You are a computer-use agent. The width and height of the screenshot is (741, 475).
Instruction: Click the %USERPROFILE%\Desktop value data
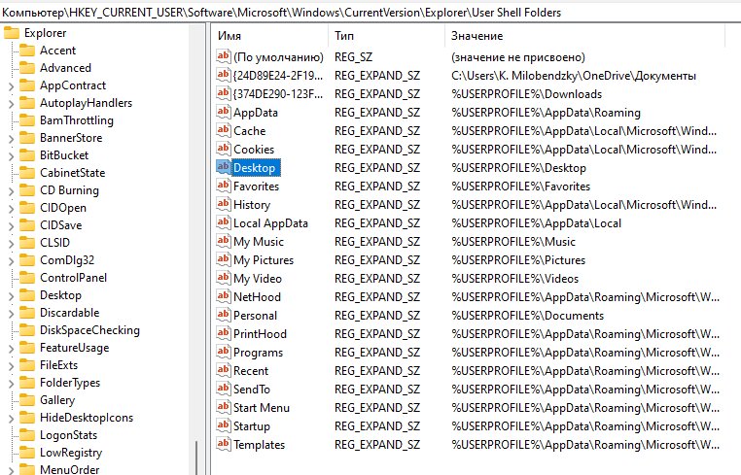518,168
